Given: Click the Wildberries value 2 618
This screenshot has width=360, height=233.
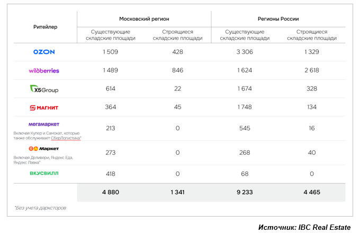Looking at the screenshot, I should coord(311,70).
